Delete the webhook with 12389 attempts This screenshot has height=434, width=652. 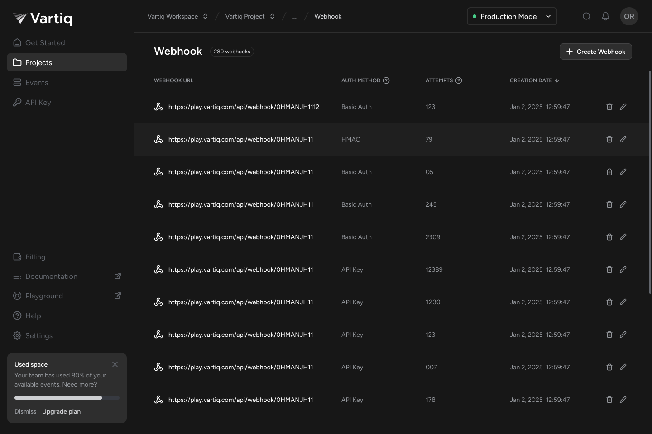pyautogui.click(x=609, y=269)
